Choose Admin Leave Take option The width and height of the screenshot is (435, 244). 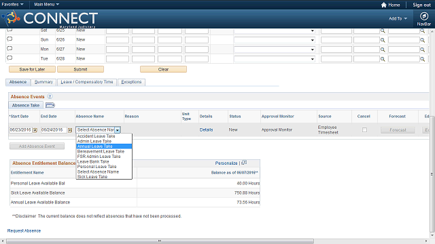coord(104,141)
